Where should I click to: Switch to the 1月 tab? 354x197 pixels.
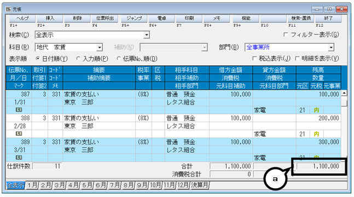coord(32,186)
